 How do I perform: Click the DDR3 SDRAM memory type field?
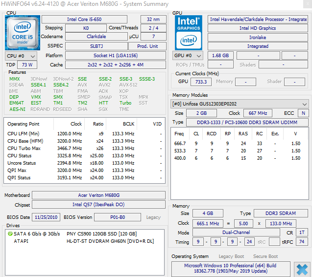[281, 213]
